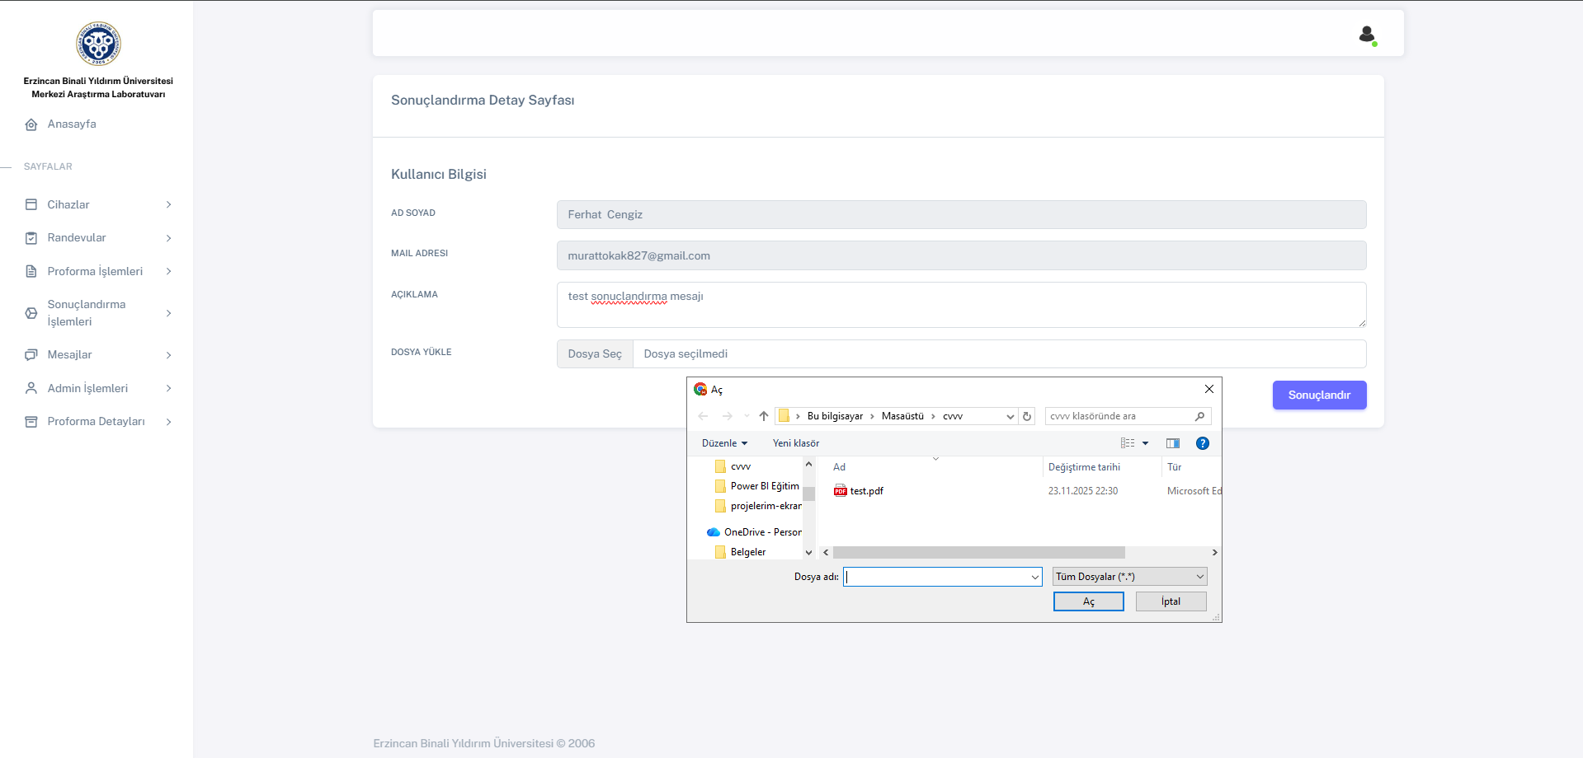Select the Power BI Eğitim folder
1583x758 pixels.
coord(764,486)
